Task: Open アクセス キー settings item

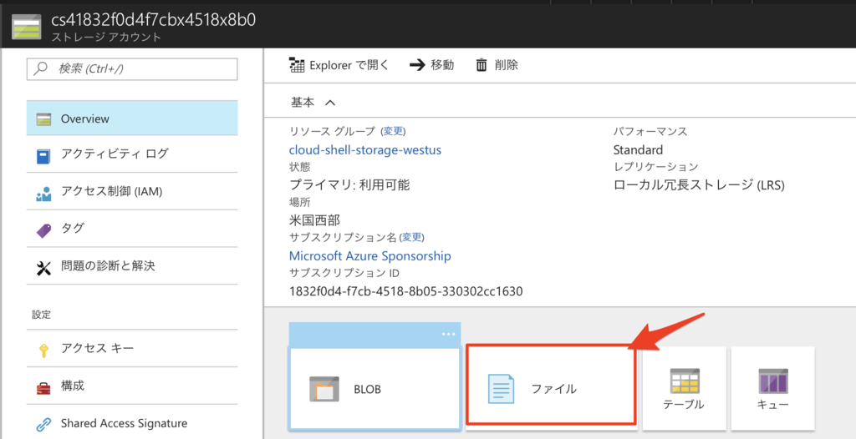Action: point(132,349)
